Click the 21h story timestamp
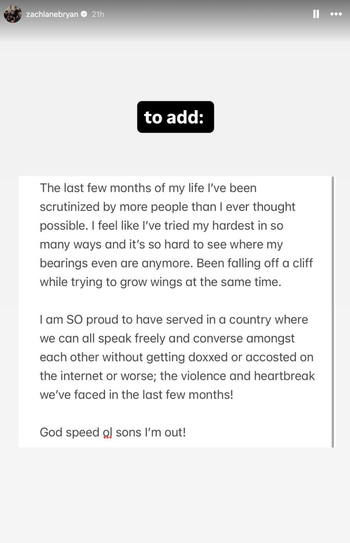350x543 pixels. (98, 14)
